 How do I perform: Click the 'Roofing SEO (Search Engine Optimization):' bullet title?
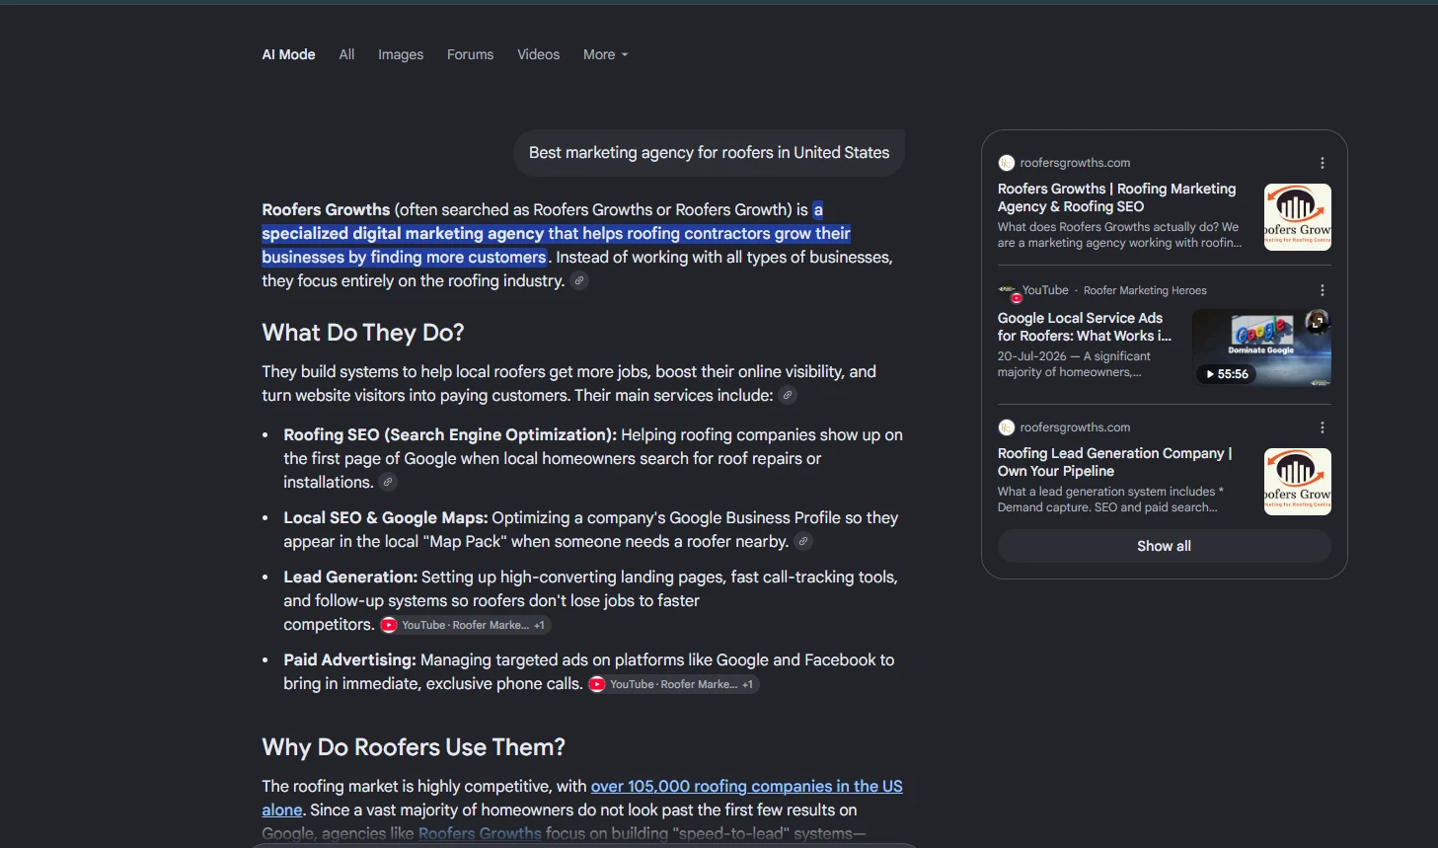click(450, 435)
